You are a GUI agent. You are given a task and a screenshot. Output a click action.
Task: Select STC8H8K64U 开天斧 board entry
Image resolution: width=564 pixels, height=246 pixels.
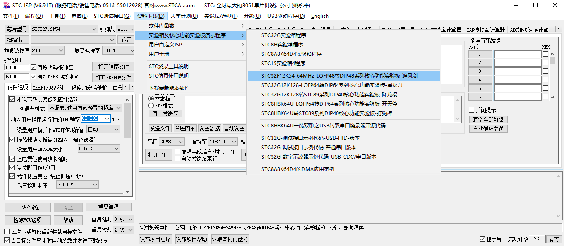(343, 104)
